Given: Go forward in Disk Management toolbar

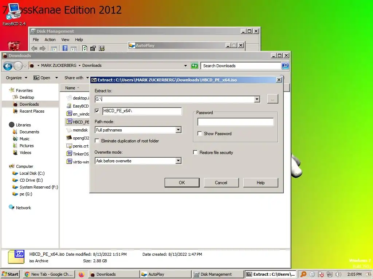Looking at the screenshot, I should tap(43, 48).
